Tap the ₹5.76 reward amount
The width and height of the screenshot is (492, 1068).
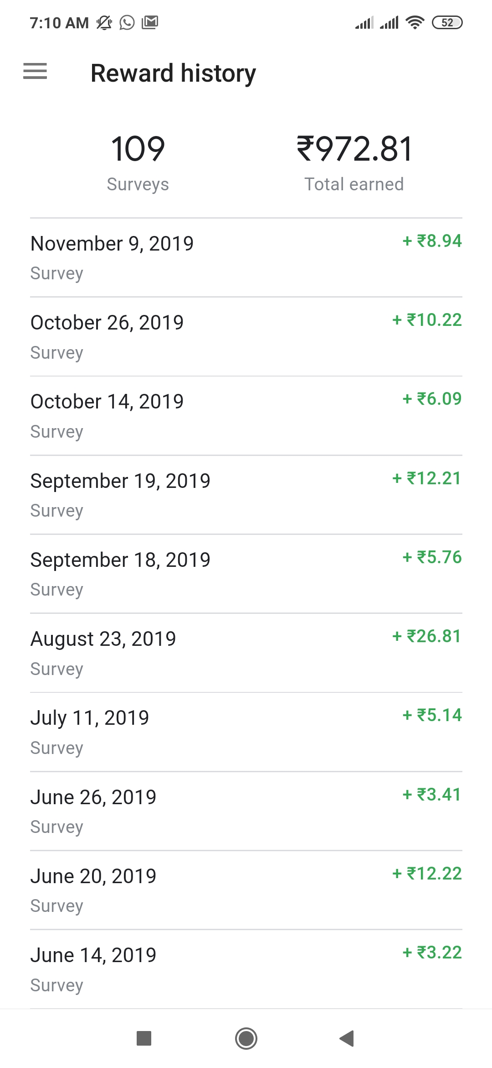[432, 557]
